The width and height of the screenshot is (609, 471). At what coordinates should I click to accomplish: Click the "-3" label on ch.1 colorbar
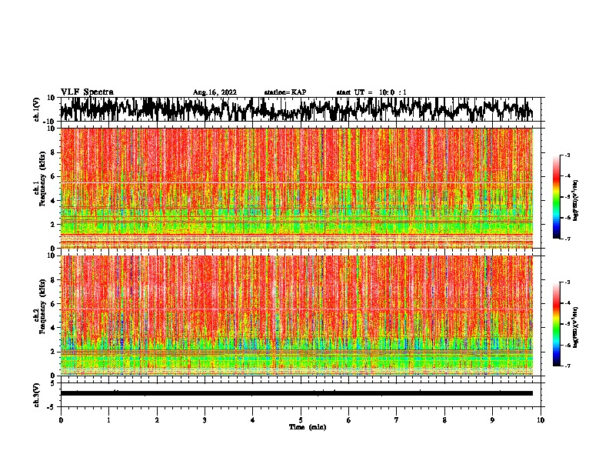567,155
